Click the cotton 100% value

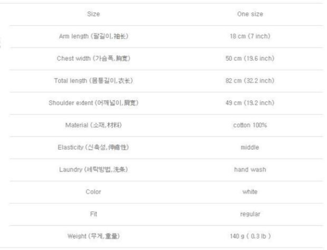pyautogui.click(x=250, y=125)
